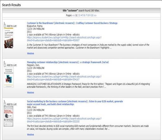This screenshot has height=140, width=162.
Task: Go to results page 5
Action: (x=83, y=15)
